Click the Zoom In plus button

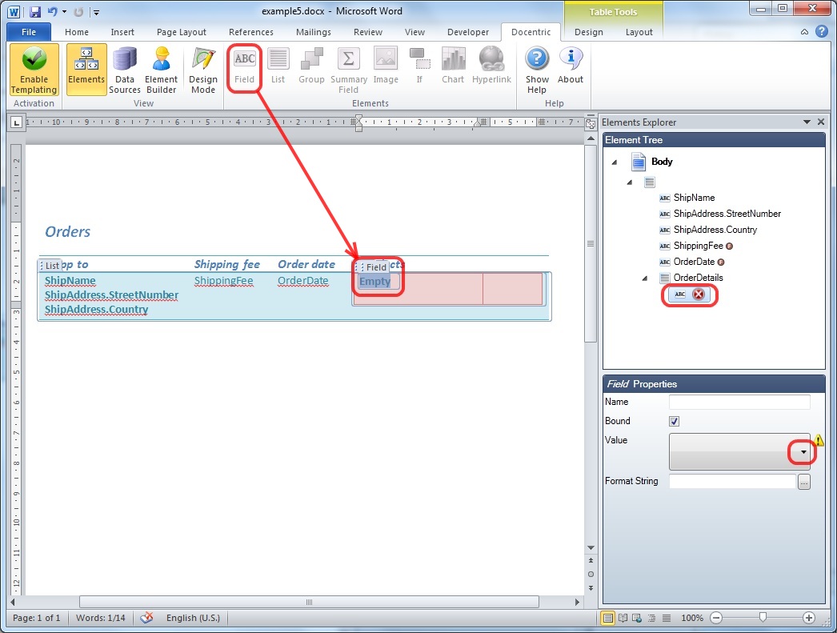[x=809, y=618]
